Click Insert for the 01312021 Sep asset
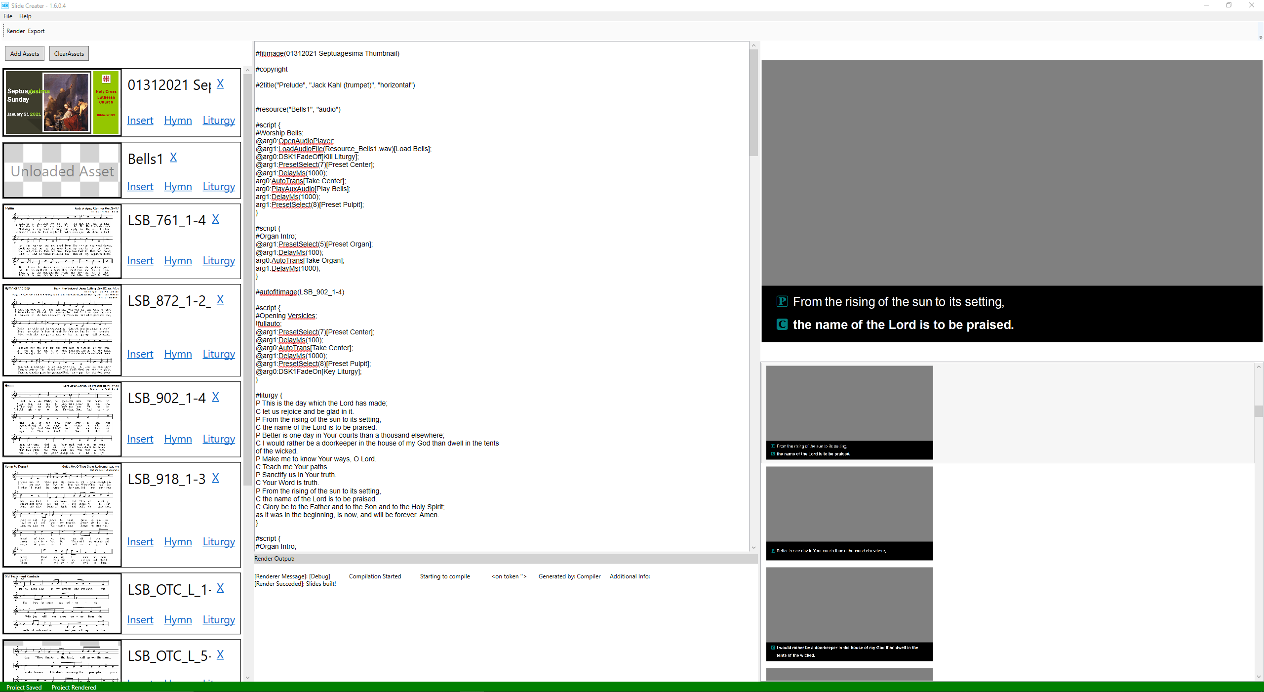Screen dimensions: 1264x692 point(140,120)
